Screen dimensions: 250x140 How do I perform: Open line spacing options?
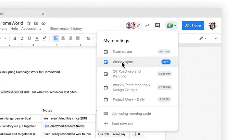88,38
